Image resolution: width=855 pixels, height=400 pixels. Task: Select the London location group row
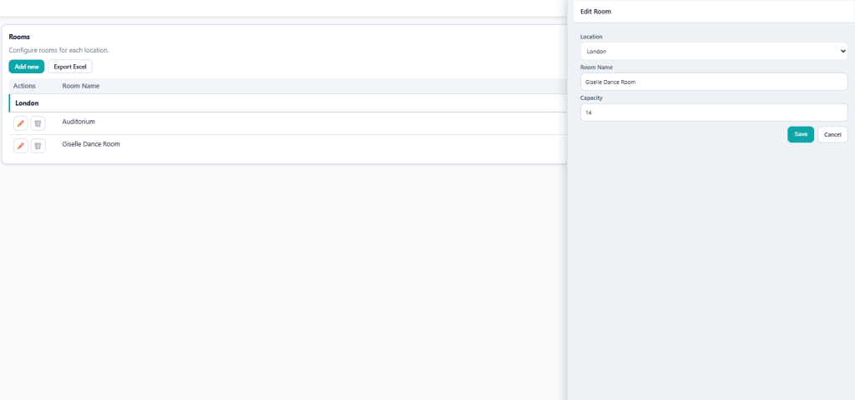288,102
